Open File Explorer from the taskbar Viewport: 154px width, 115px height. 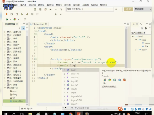30,114
